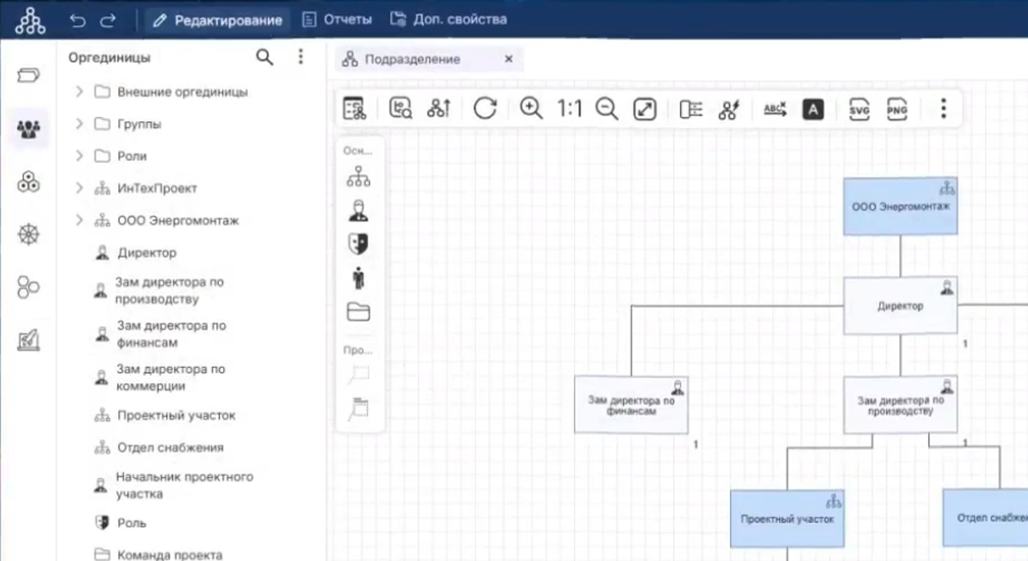Click the zoom in magnifier icon
Screen dimensions: 1028x561
click(x=531, y=108)
